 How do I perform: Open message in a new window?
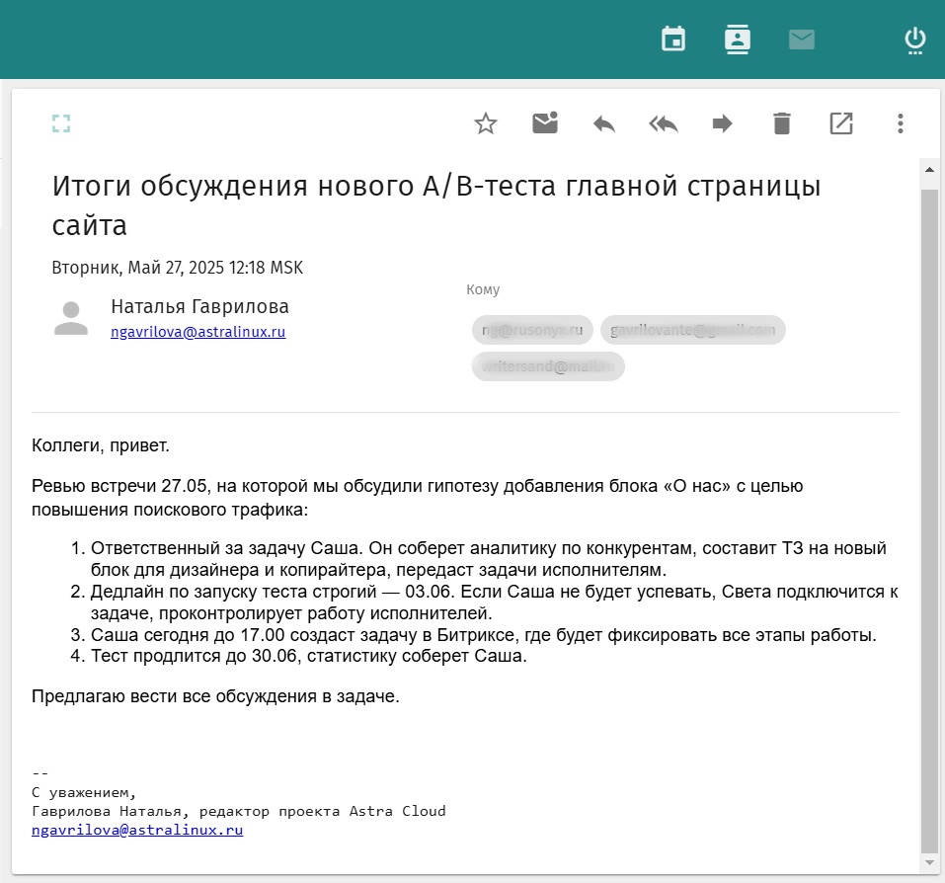[x=841, y=123]
